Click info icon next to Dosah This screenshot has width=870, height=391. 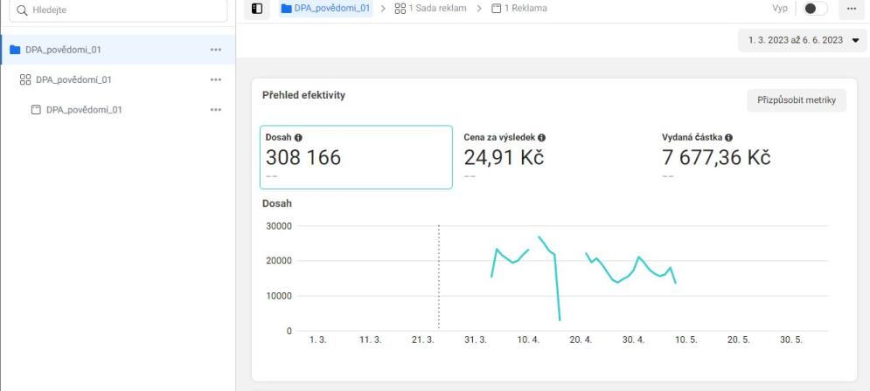(x=299, y=137)
